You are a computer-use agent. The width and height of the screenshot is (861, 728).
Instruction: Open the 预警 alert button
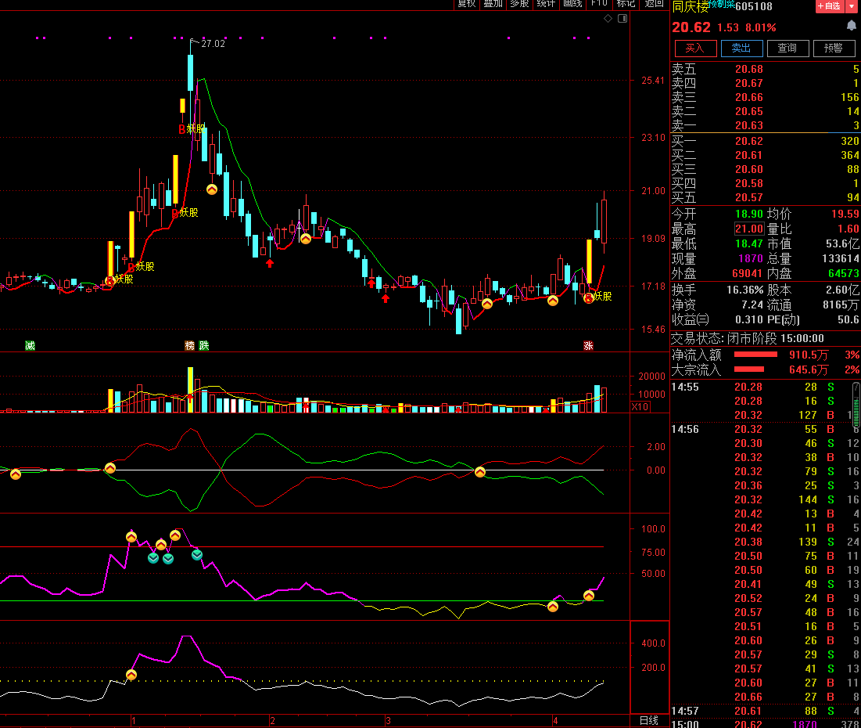[834, 49]
